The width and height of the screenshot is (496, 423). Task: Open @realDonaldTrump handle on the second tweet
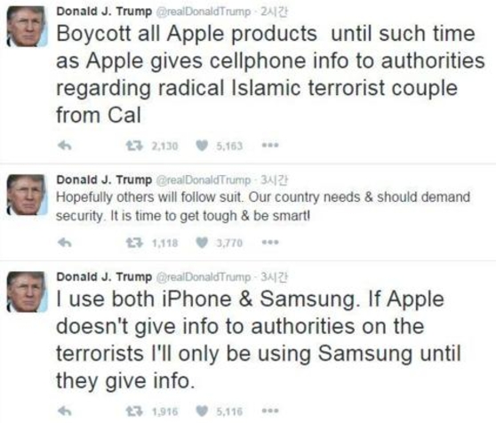pyautogui.click(x=204, y=180)
